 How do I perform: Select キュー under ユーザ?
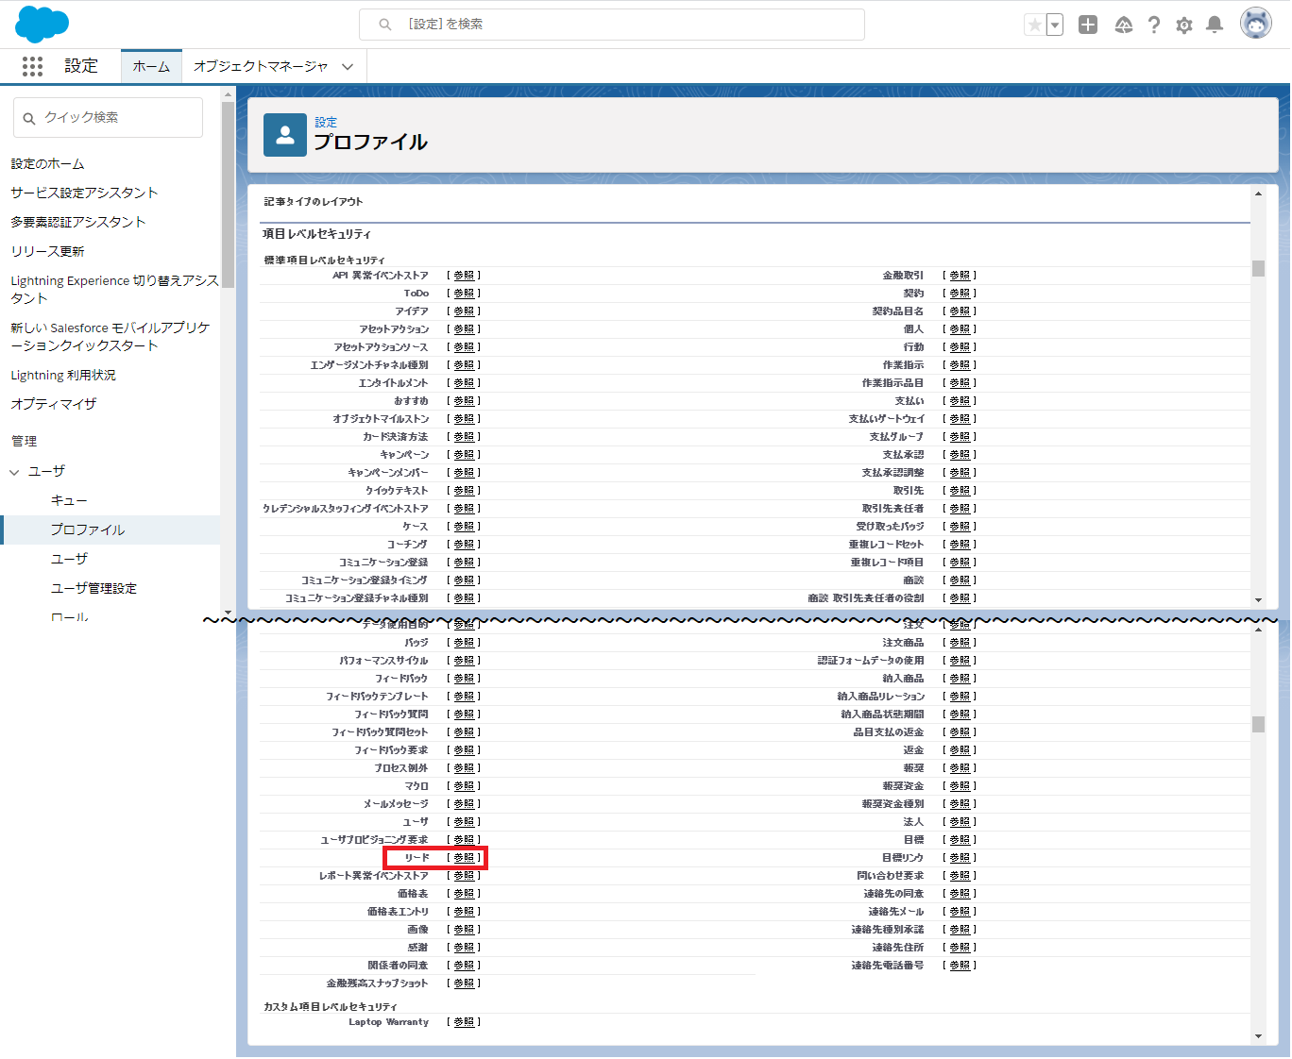point(69,500)
